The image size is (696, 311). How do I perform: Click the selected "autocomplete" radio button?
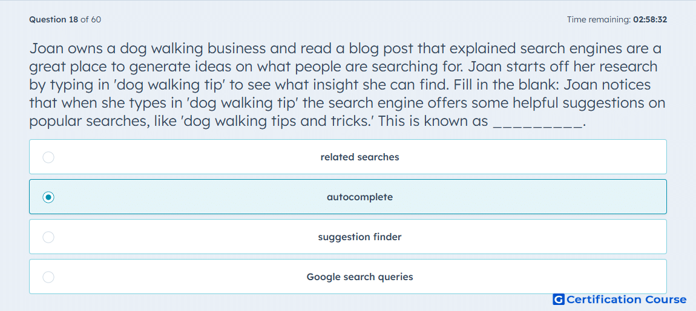[x=48, y=197]
